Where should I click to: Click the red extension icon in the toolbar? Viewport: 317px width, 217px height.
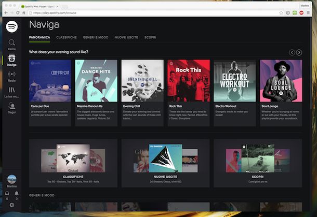(x=301, y=13)
